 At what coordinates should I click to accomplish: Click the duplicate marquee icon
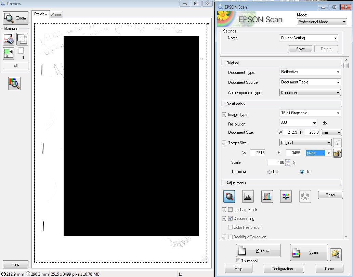pyautogui.click(x=22, y=40)
